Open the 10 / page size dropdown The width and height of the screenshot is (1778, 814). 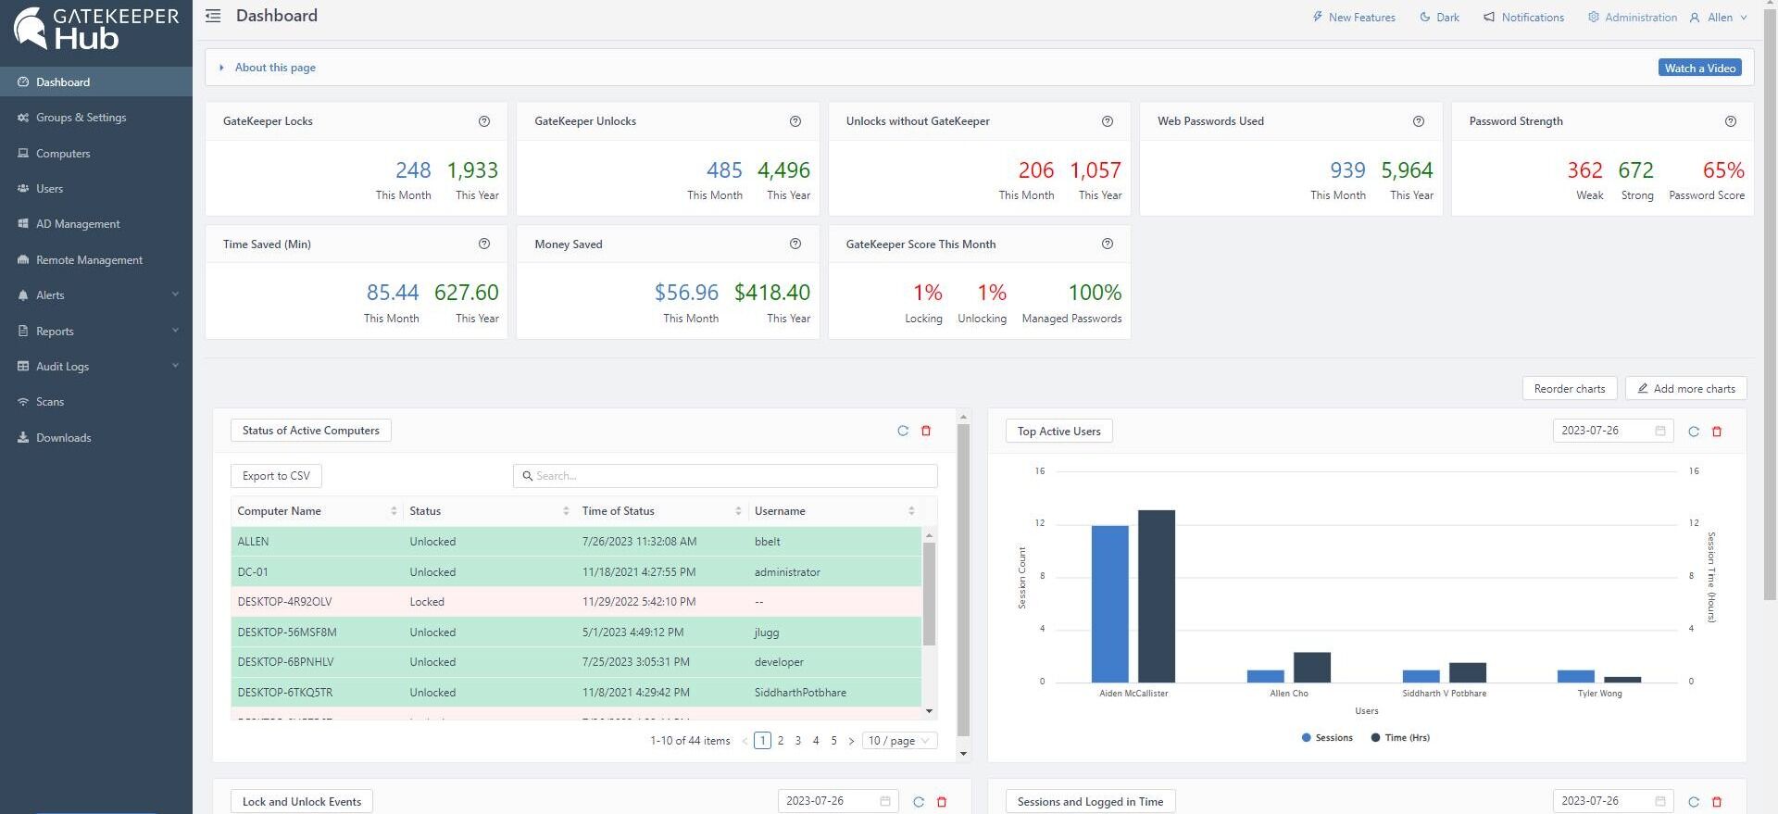tap(900, 741)
